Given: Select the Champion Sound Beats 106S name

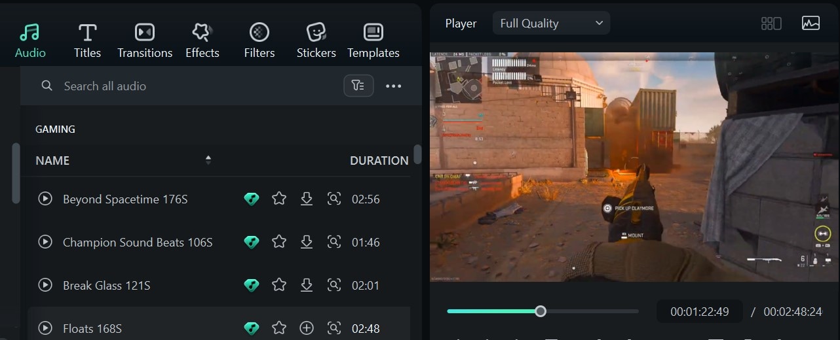Looking at the screenshot, I should 138,242.
